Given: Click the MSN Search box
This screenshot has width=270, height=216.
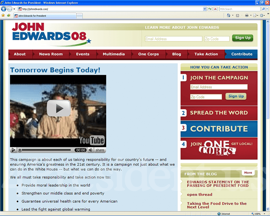Looking at the screenshot, I should (x=240, y=9).
